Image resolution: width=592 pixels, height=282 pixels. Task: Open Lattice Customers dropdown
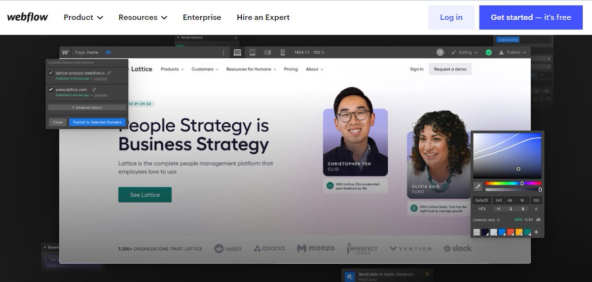click(x=205, y=69)
